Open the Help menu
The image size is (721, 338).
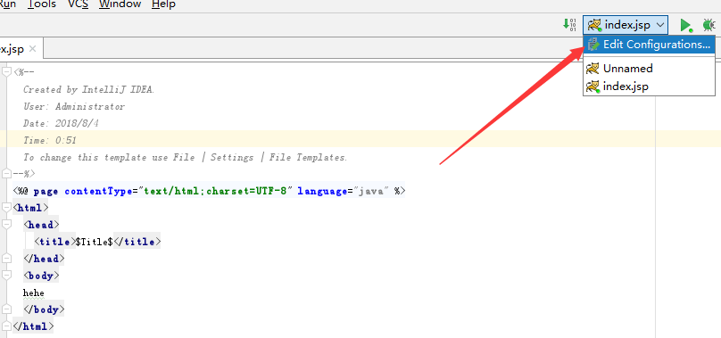click(x=163, y=4)
